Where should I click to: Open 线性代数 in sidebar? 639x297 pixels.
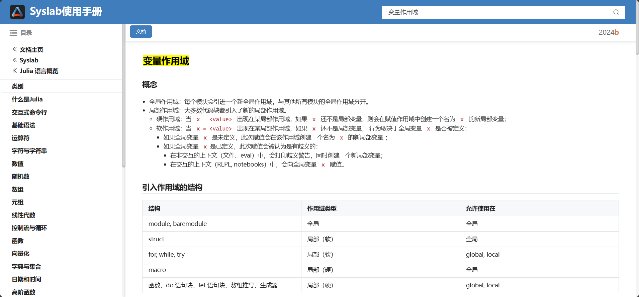[23, 215]
